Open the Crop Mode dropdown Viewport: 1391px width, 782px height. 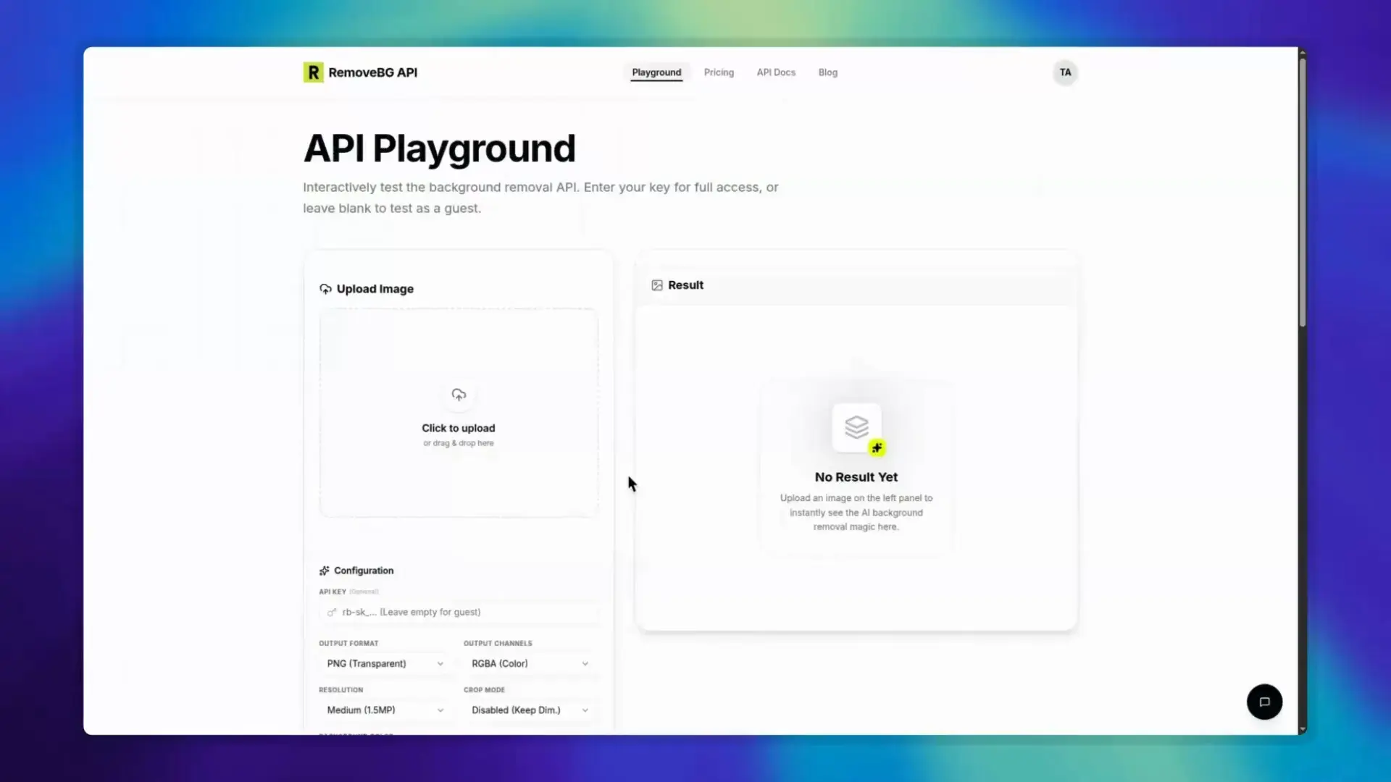pos(530,710)
